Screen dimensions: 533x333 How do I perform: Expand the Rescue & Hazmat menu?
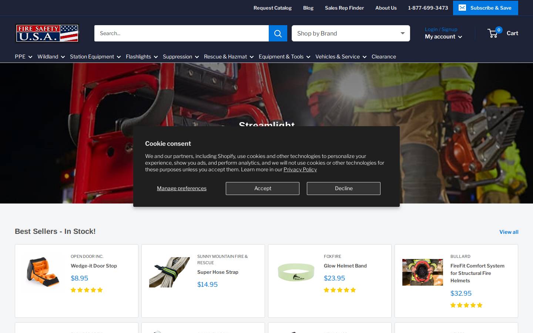(x=229, y=57)
